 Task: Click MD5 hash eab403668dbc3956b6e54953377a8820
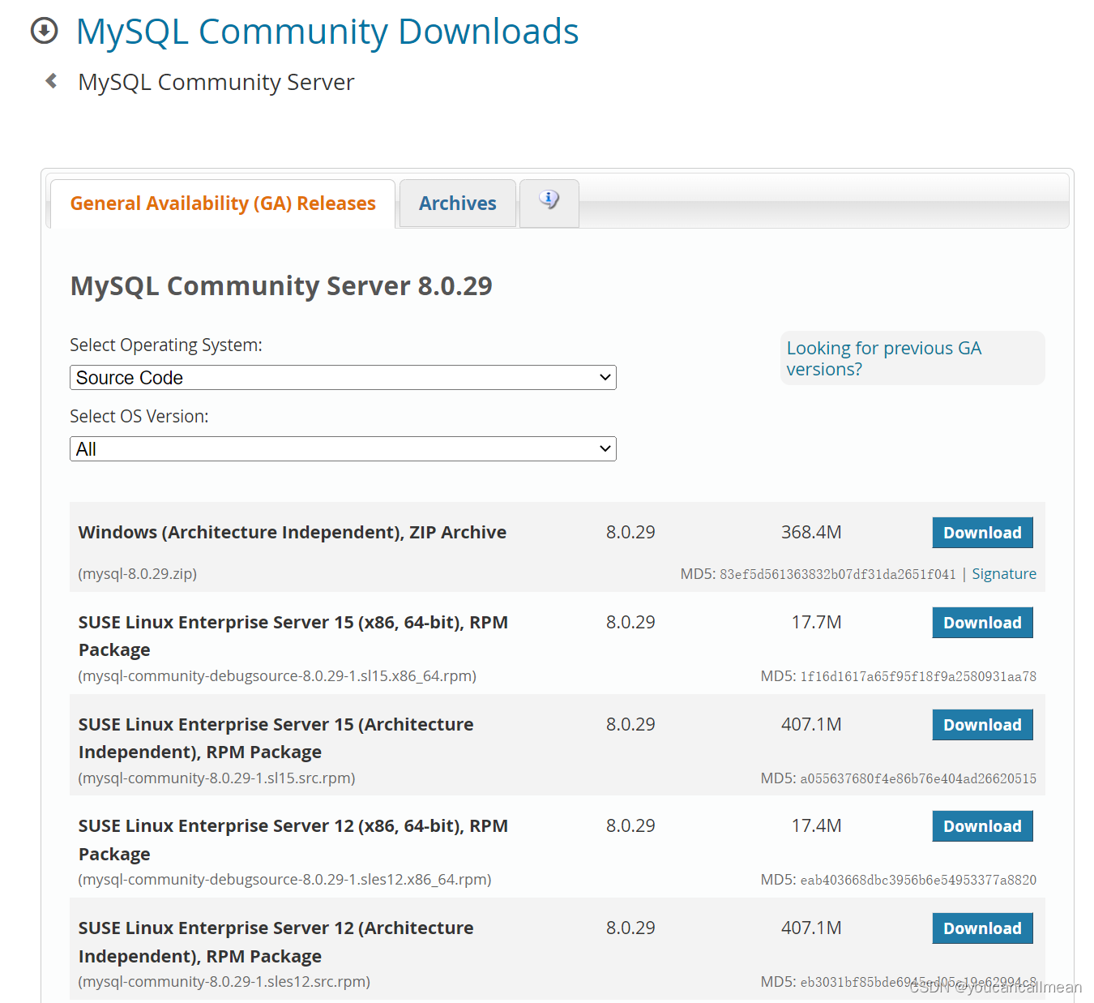click(x=918, y=880)
